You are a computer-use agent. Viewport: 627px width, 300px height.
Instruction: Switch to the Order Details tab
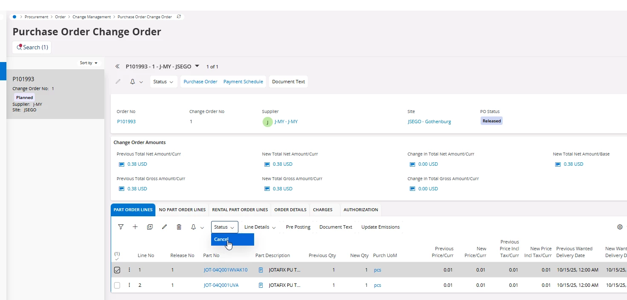coord(290,210)
